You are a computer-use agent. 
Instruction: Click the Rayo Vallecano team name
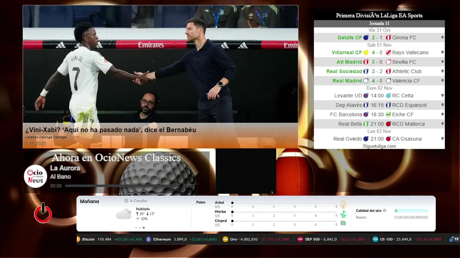click(410, 53)
